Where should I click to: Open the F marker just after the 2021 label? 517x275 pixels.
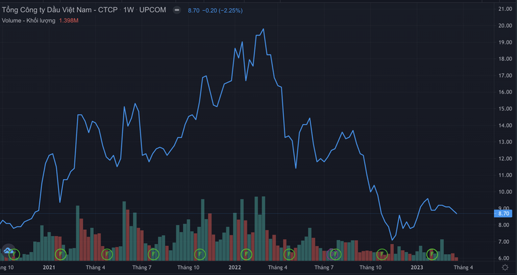(x=60, y=254)
